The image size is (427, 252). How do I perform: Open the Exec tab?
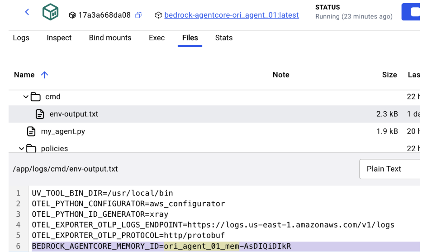[157, 38]
